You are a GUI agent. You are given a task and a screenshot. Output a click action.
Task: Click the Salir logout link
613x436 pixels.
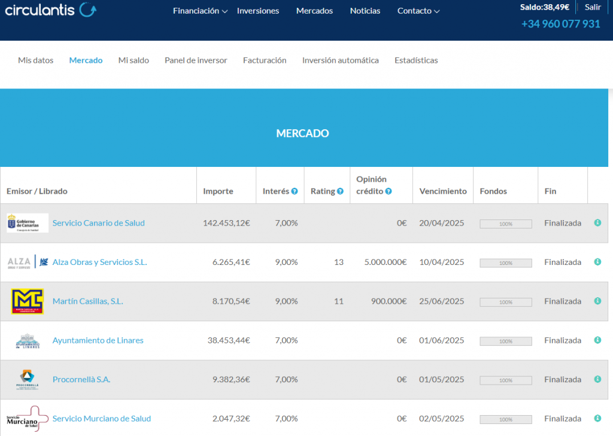tap(593, 7)
